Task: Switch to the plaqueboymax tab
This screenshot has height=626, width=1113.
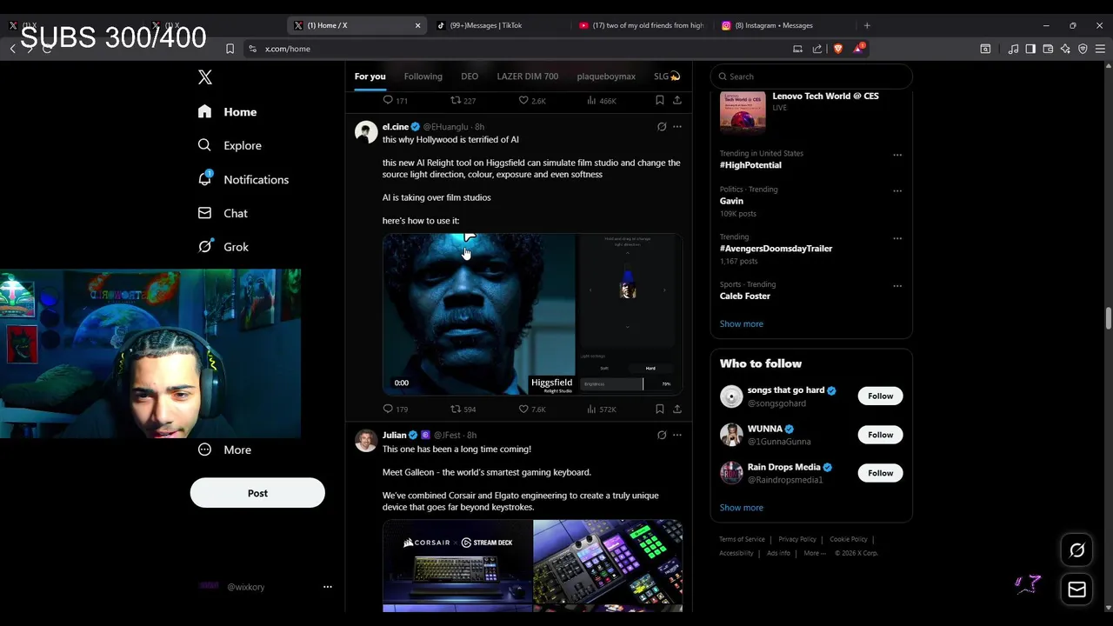Action: 606,77
